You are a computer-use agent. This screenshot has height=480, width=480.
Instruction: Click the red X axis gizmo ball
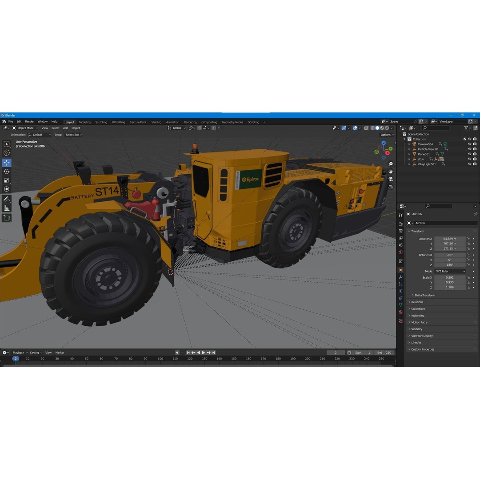387,153
